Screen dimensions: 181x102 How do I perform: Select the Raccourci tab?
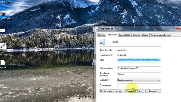coord(112,35)
